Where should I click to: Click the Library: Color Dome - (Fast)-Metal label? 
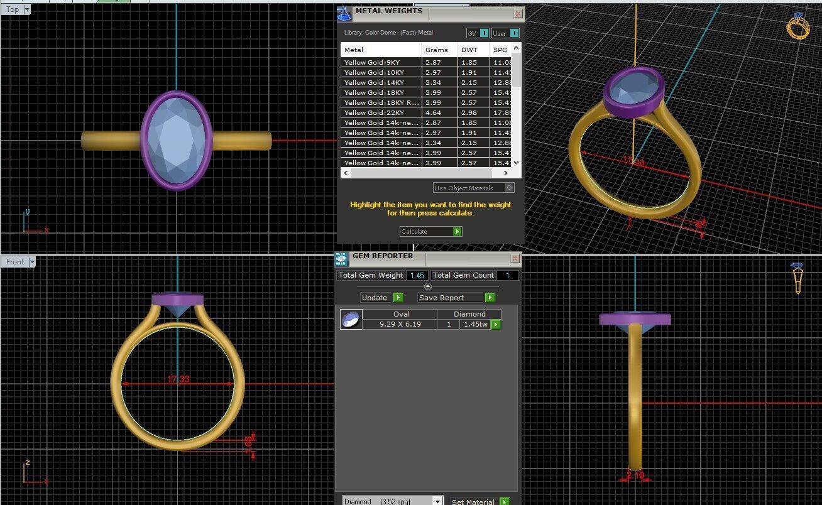click(x=388, y=33)
